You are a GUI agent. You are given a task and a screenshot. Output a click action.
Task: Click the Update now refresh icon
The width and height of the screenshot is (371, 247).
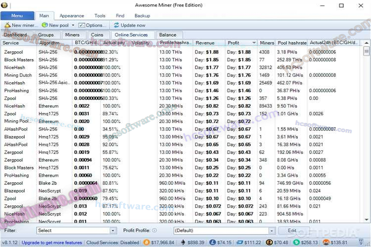click(x=116, y=25)
